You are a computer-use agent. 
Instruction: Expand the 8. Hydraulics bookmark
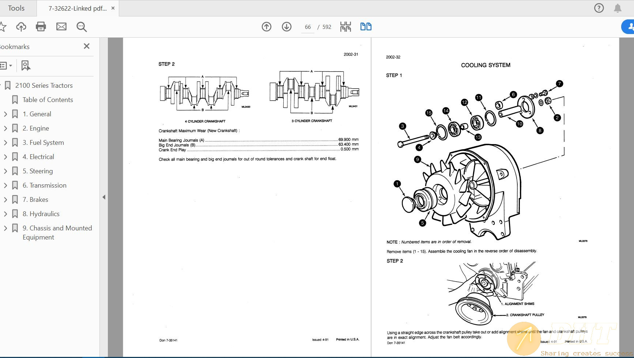coord(5,214)
